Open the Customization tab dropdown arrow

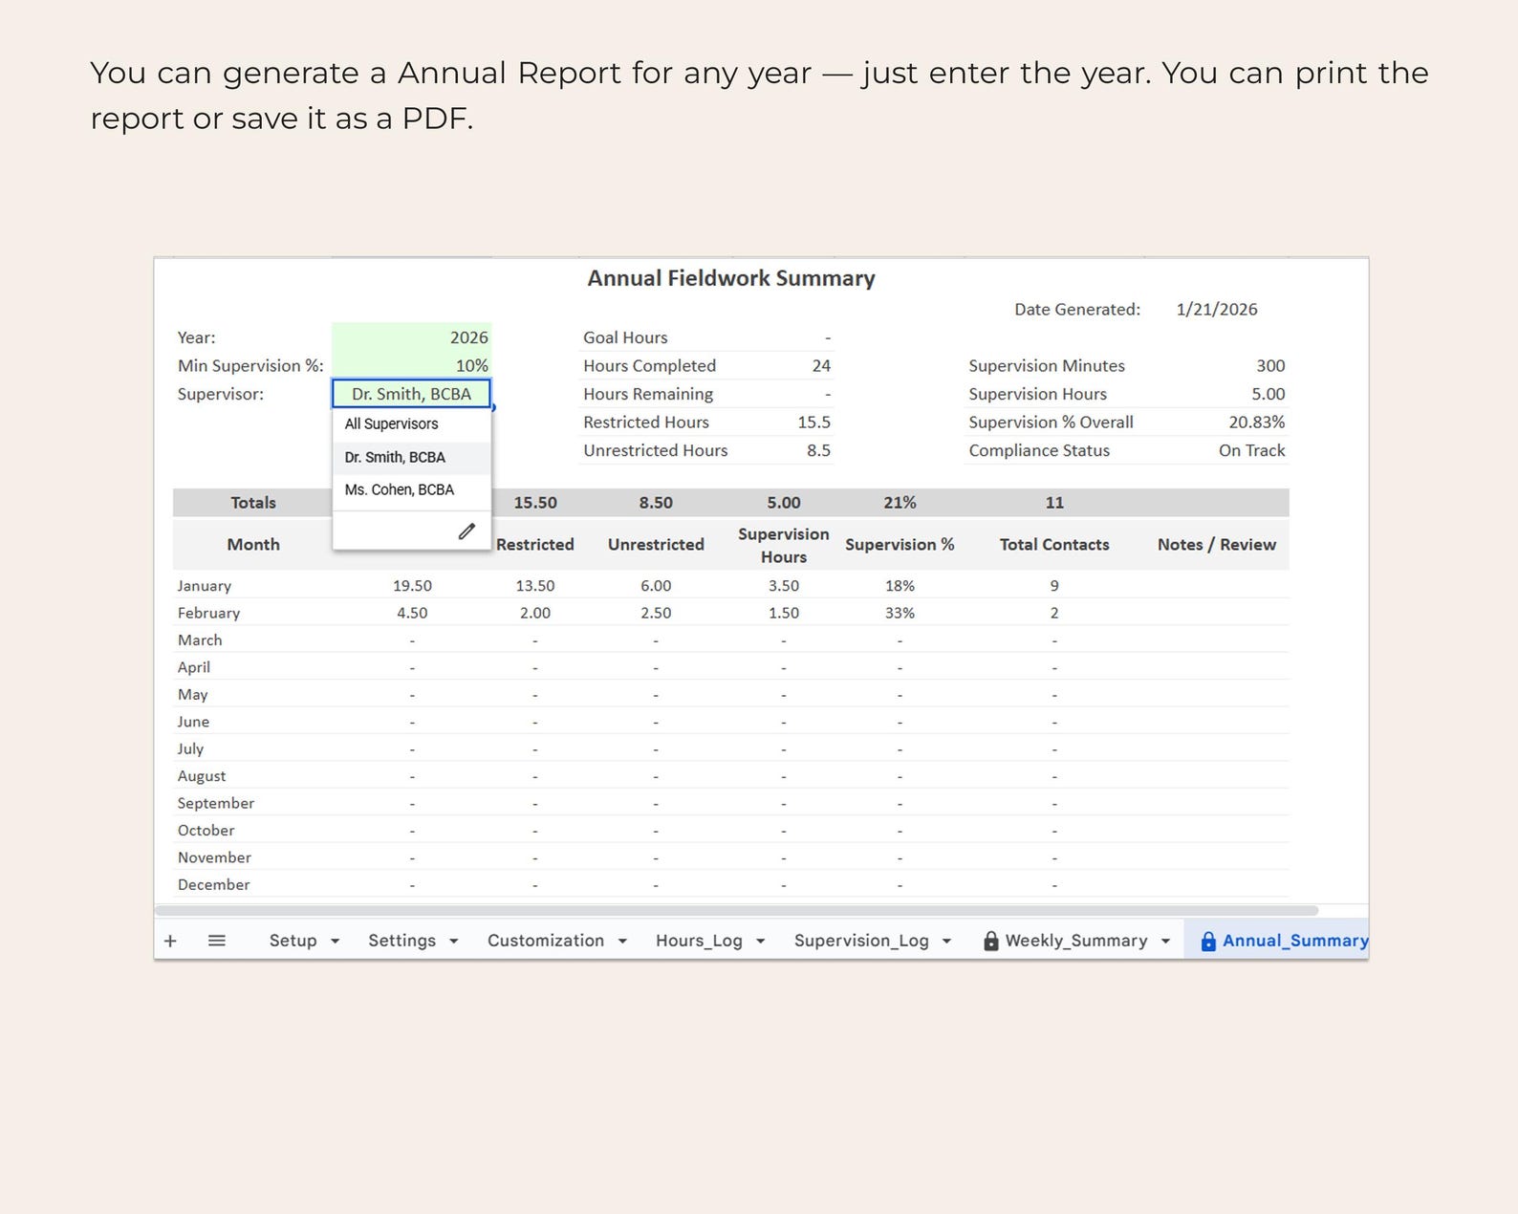coord(622,942)
